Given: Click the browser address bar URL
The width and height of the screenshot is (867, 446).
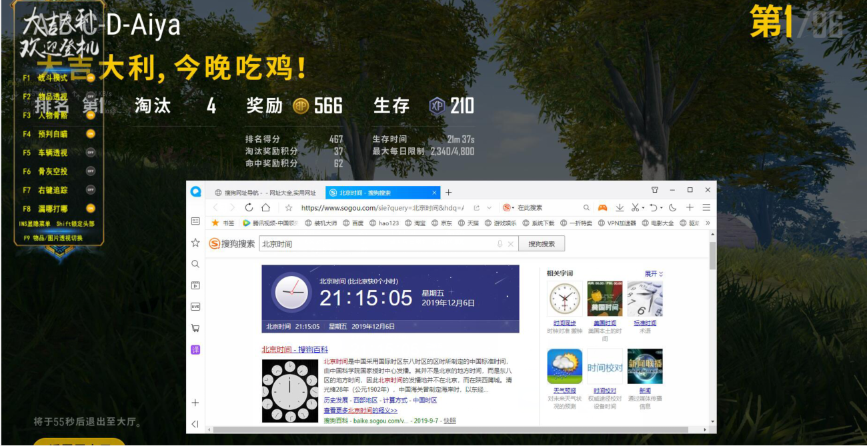Looking at the screenshot, I should coord(382,208).
